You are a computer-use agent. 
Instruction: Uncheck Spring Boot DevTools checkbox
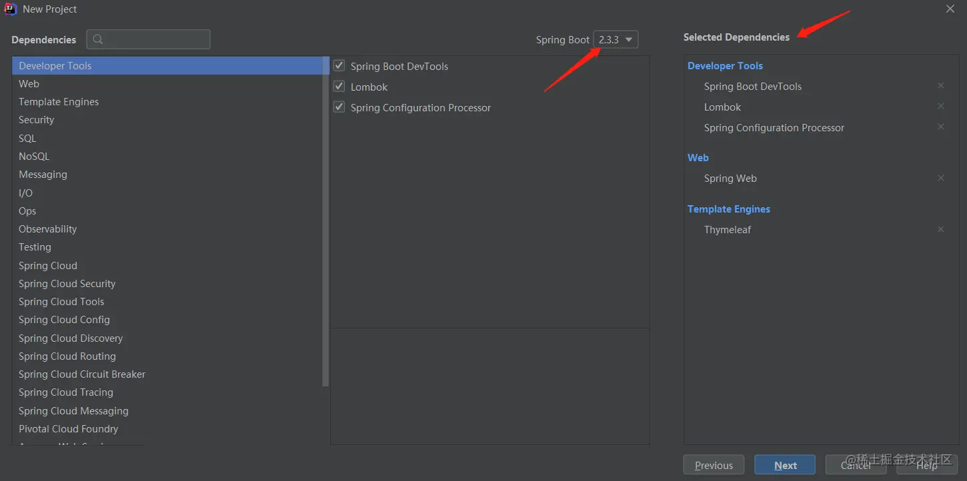tap(339, 66)
